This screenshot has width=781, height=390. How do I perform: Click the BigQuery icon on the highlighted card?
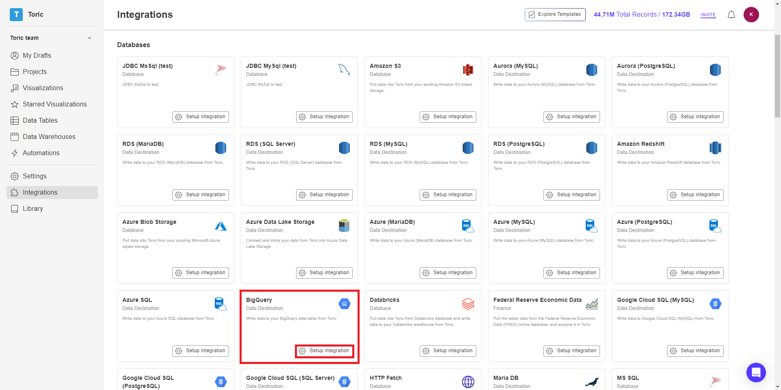coord(345,303)
